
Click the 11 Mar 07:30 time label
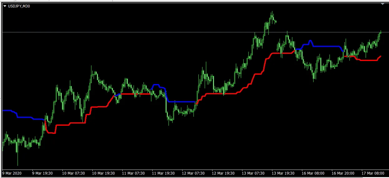click(133, 173)
